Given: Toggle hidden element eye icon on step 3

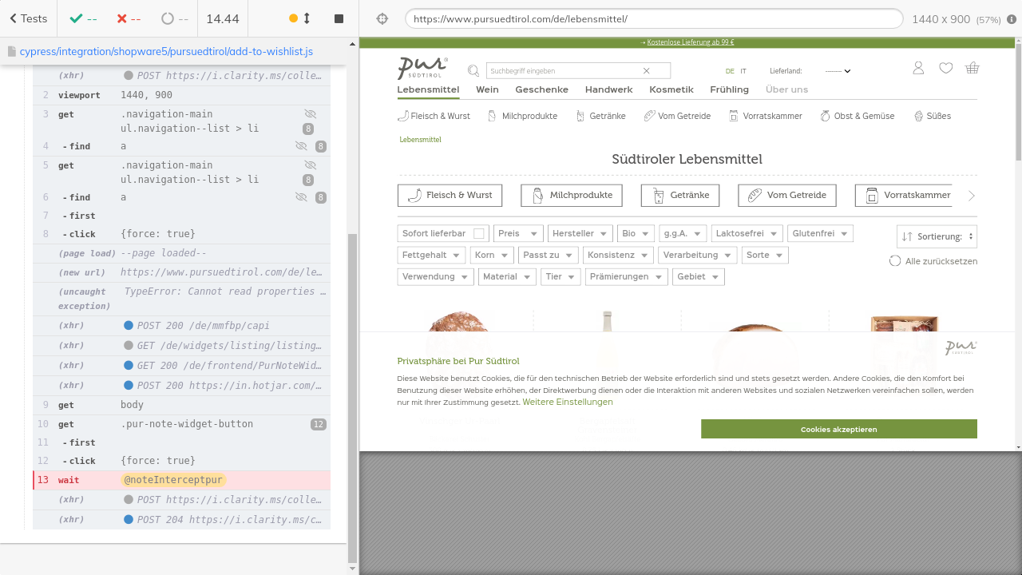Looking at the screenshot, I should [311, 114].
